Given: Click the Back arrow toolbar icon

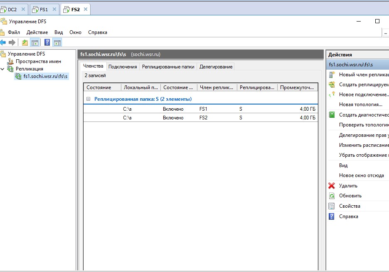Looking at the screenshot, I should (3, 43).
